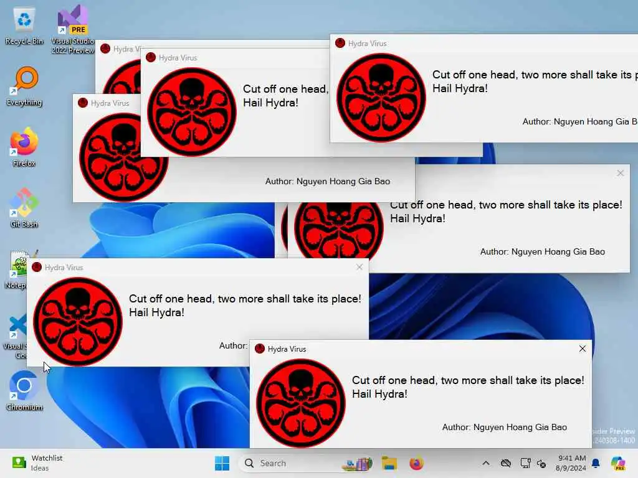
Task: Open Copilot Preview in the taskbar
Action: (618, 463)
